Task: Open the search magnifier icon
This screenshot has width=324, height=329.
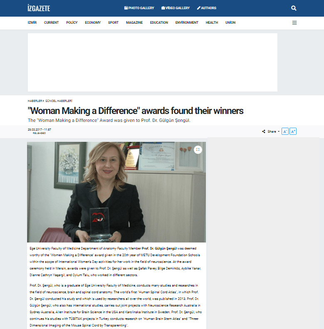Action: (x=294, y=8)
